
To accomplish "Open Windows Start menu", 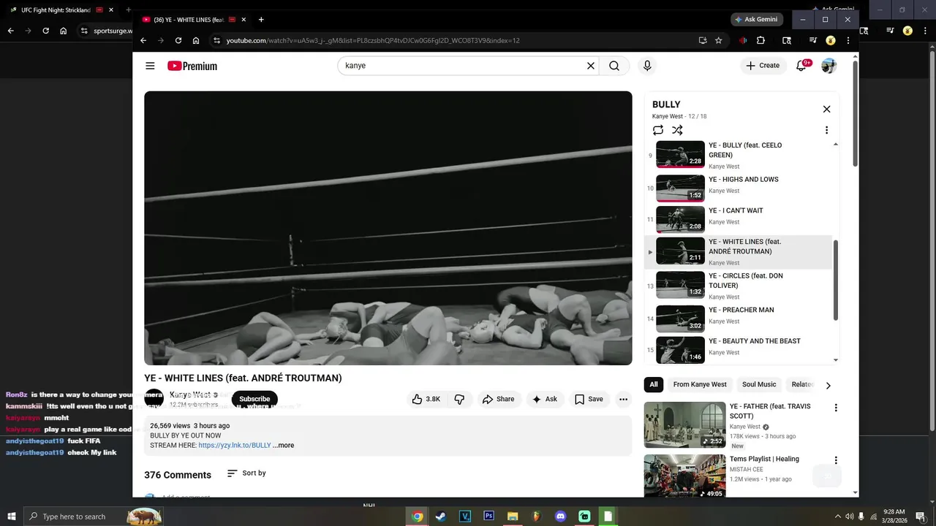I will click(x=12, y=517).
